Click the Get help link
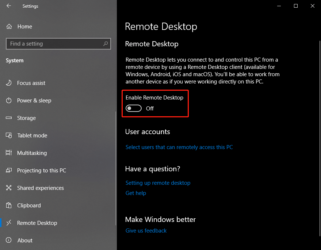The height and width of the screenshot is (250, 321). click(135, 193)
